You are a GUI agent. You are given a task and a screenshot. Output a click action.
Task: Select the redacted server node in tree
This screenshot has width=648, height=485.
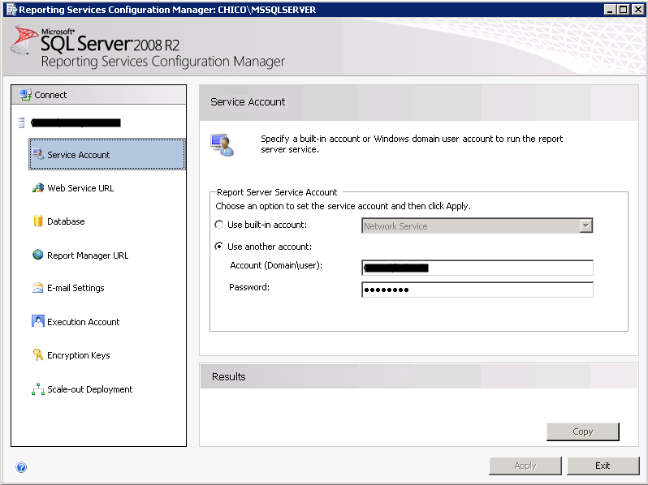(x=76, y=122)
